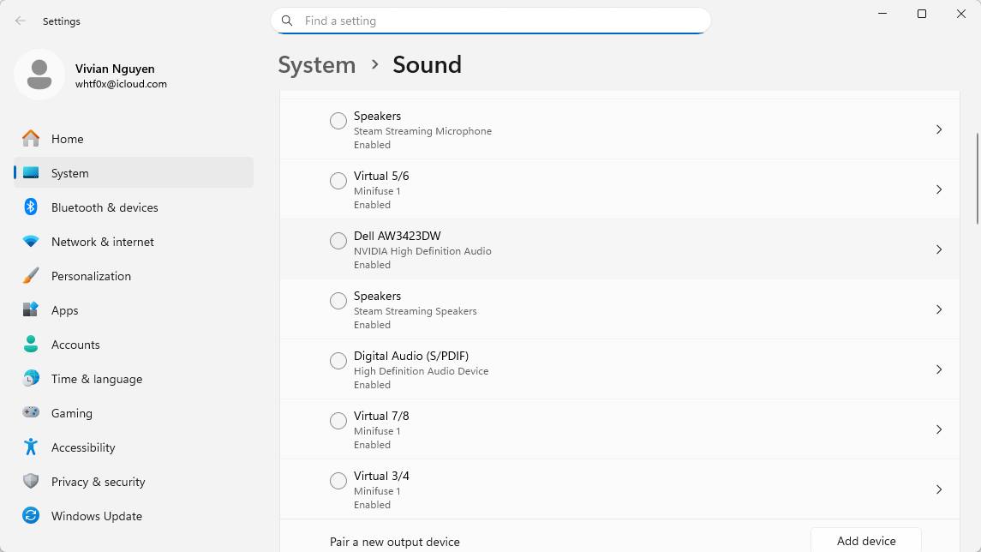Expand Virtual 3/4 device settings arrow

939,489
